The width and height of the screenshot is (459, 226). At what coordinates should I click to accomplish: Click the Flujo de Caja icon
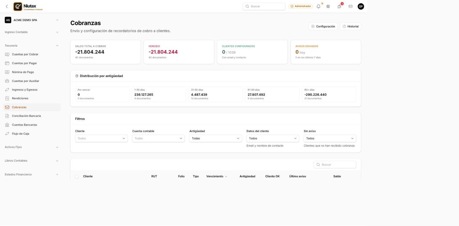click(x=7, y=134)
